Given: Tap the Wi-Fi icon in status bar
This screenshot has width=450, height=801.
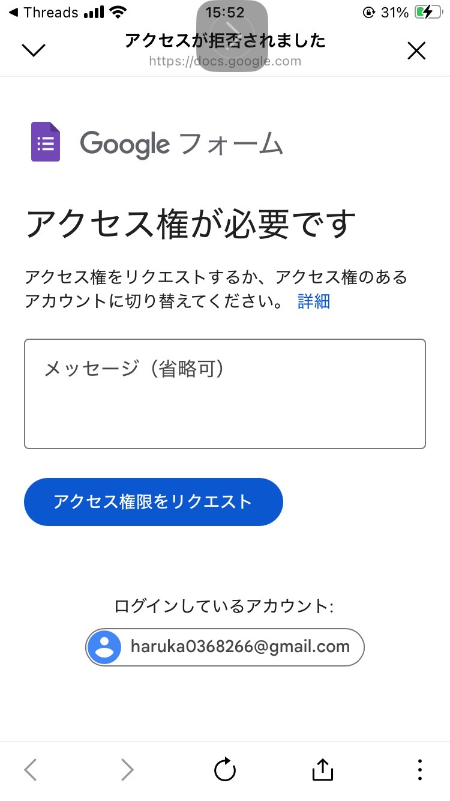Looking at the screenshot, I should pos(119,13).
